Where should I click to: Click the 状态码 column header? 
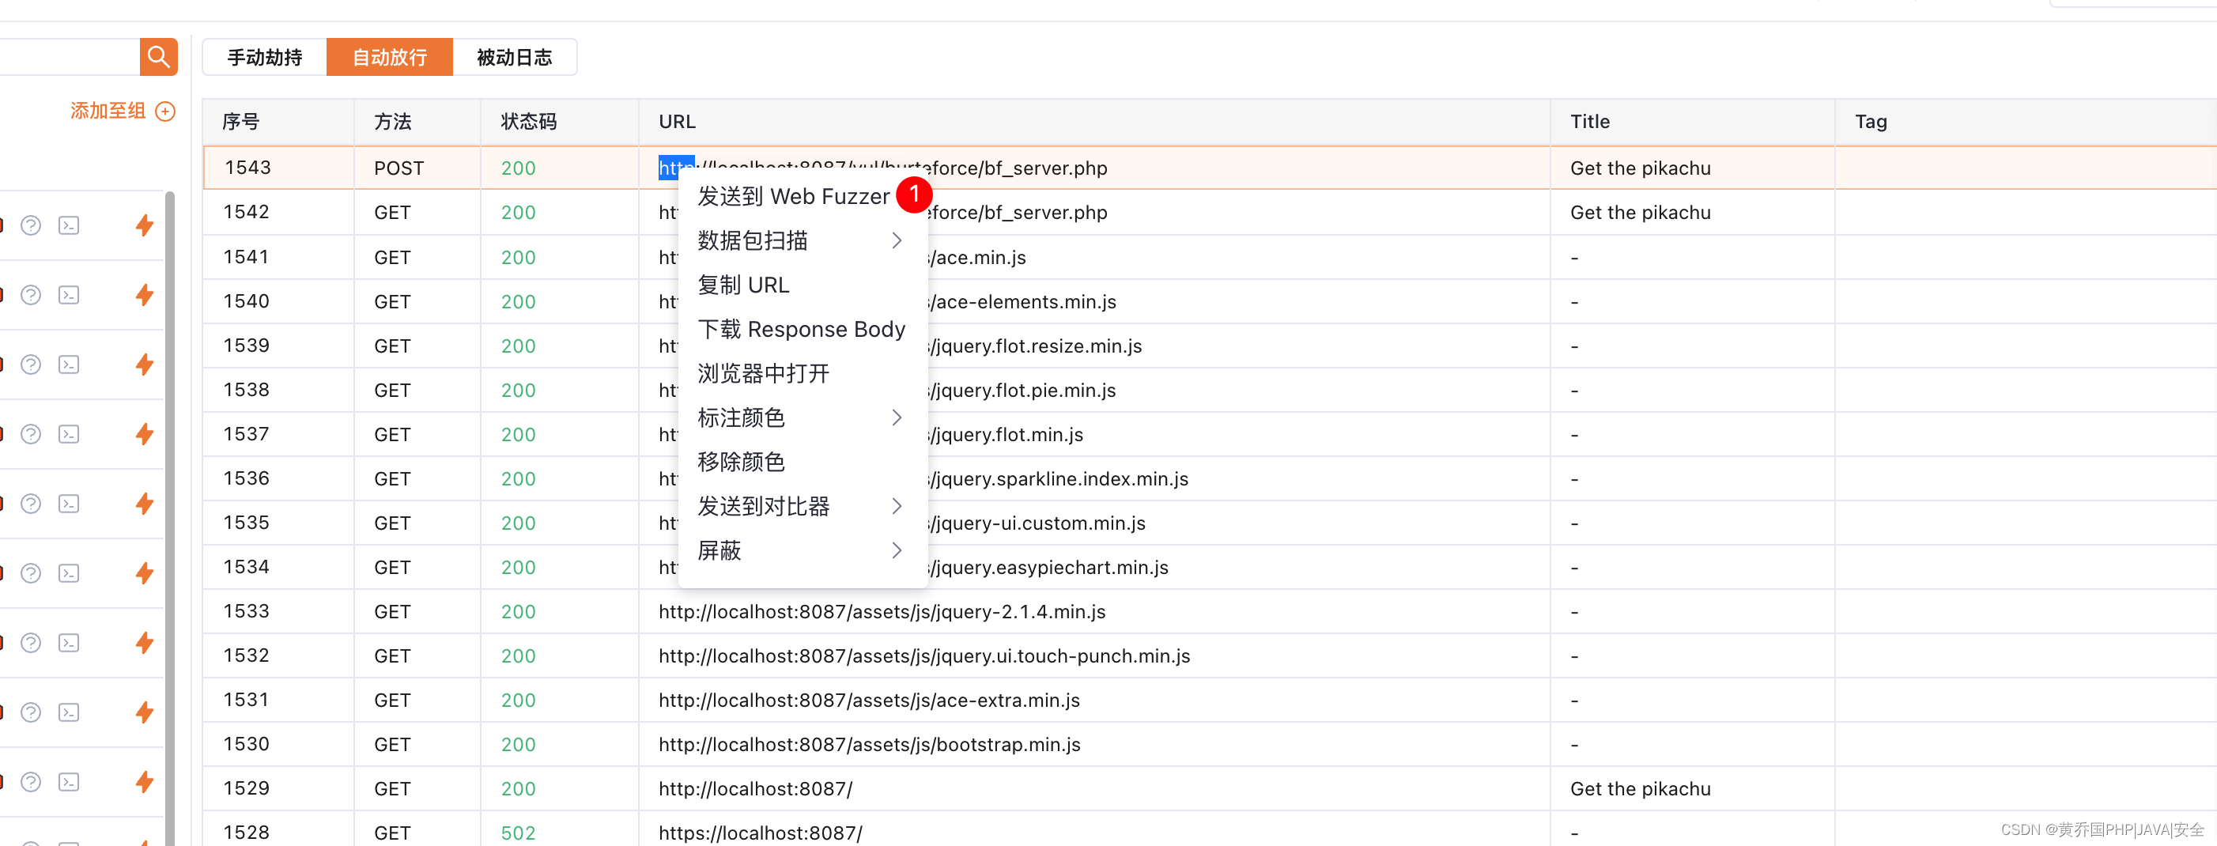(x=560, y=121)
